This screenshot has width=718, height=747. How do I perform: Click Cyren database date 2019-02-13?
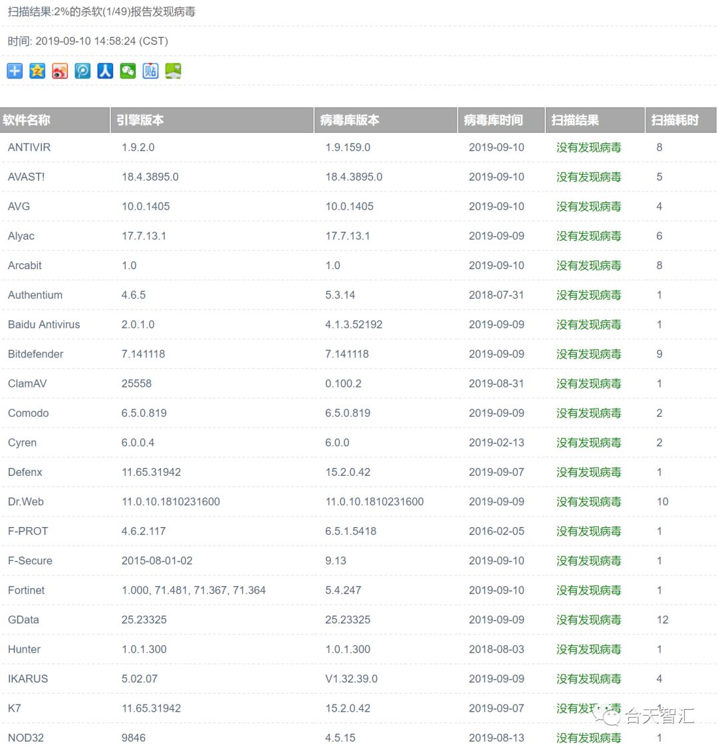497,443
